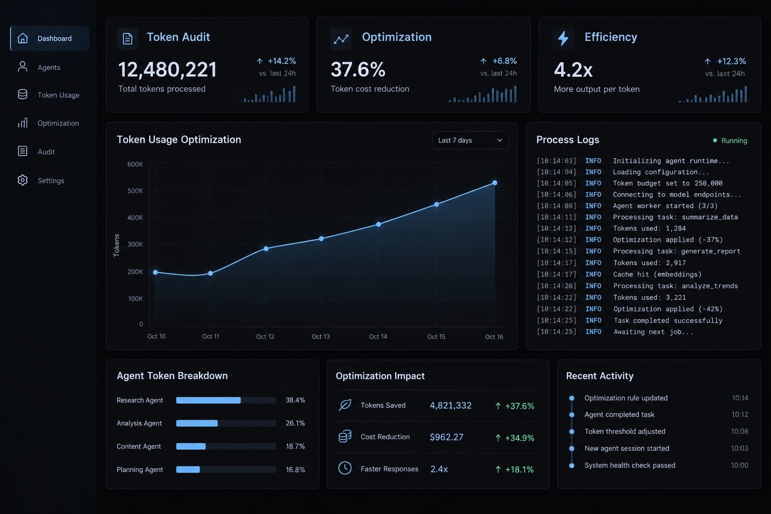This screenshot has height=514, width=771.
Task: Go to the Agents page
Action: click(x=49, y=67)
